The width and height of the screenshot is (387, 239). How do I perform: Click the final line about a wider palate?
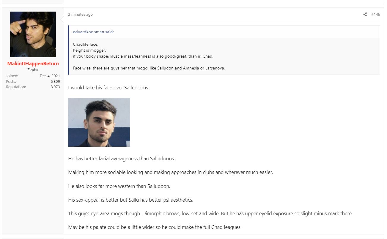(154, 227)
